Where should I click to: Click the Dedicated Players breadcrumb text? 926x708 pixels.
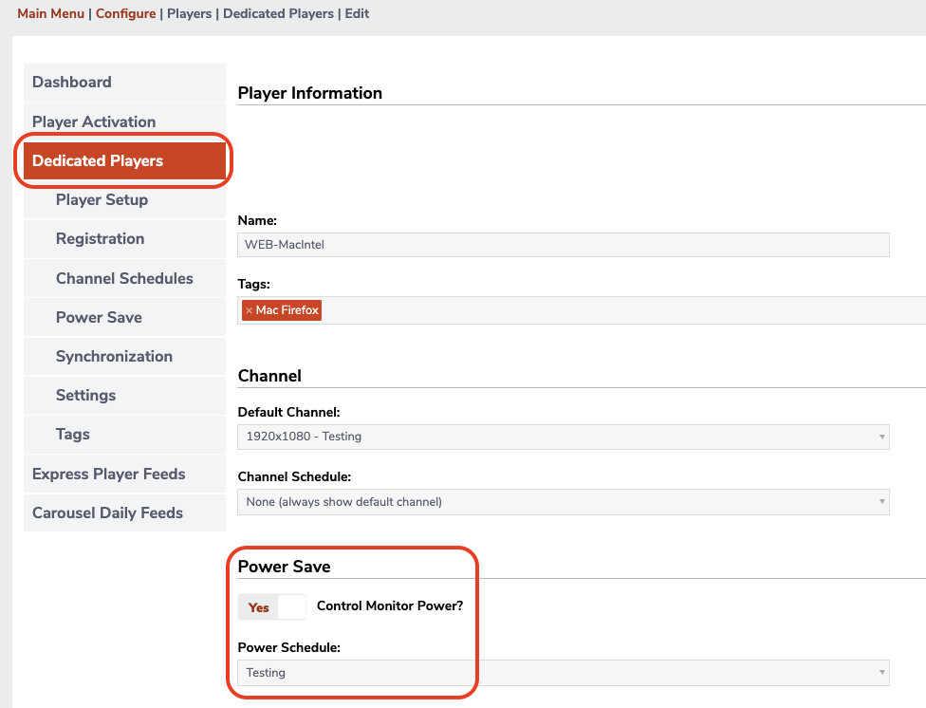click(278, 13)
